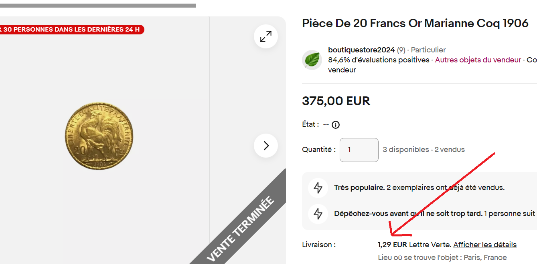Click the 375,00 EUR price
Viewport: 537px width, 264px height.
pyautogui.click(x=336, y=101)
